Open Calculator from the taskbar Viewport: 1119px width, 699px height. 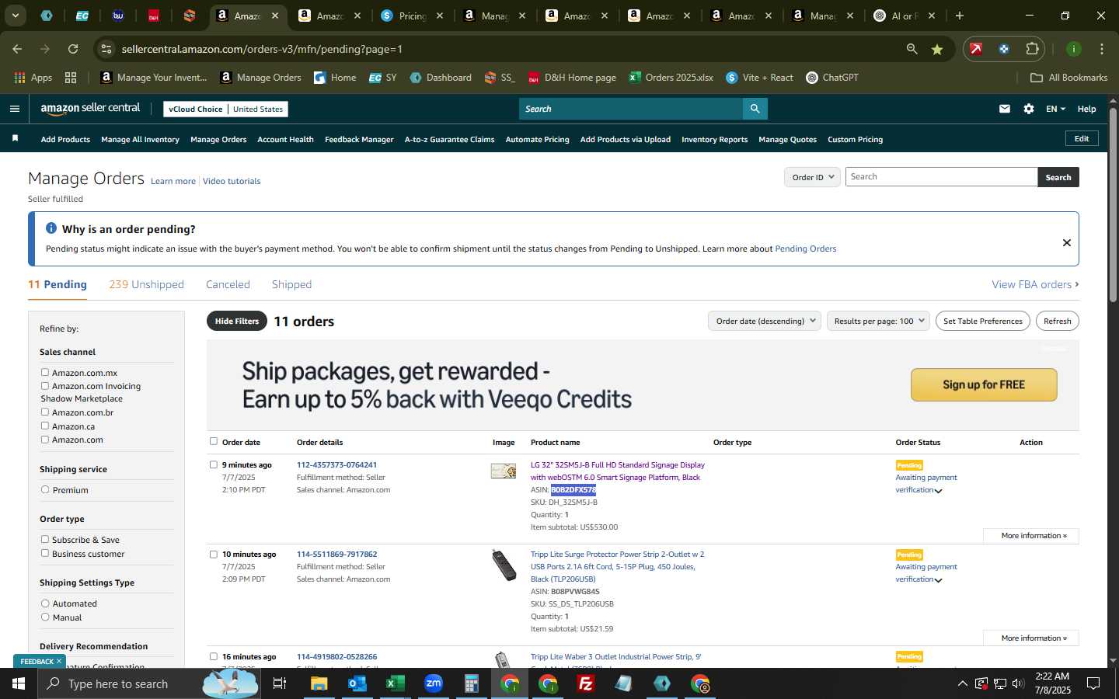point(471,683)
